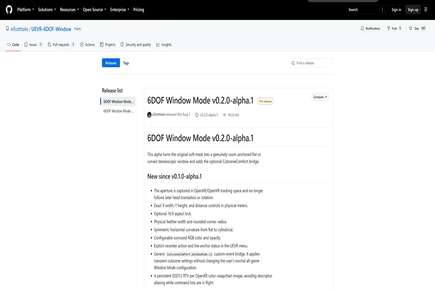Open the Pull requests tab
Viewport: 435px width, 290px height.
61,45
